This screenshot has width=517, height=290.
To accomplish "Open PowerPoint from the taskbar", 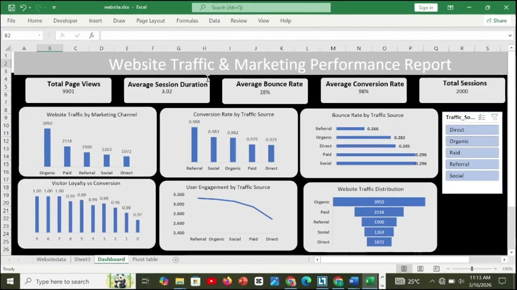I will [243, 282].
